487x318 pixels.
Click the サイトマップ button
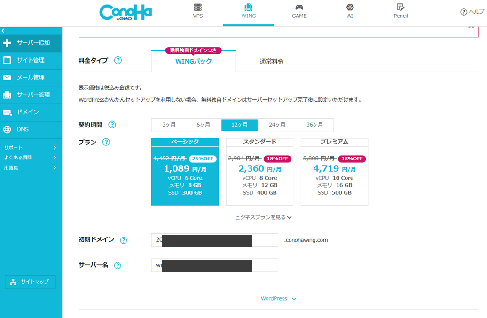click(x=30, y=282)
